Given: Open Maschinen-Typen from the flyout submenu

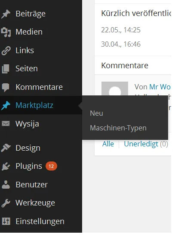Looking at the screenshot, I should [x=118, y=128].
